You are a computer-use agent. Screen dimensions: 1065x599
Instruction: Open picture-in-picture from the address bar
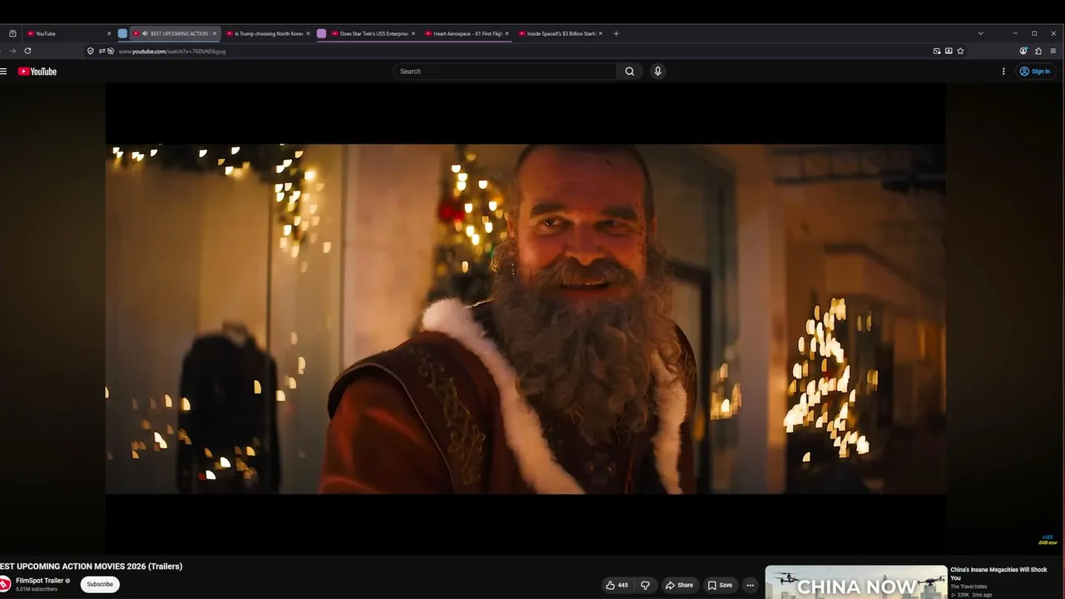coord(937,51)
